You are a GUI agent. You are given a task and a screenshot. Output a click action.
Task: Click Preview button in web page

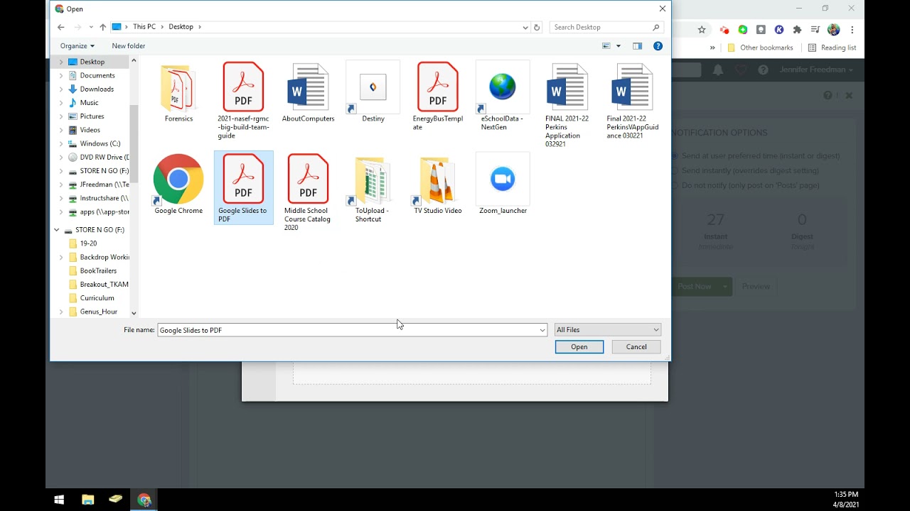(x=756, y=286)
